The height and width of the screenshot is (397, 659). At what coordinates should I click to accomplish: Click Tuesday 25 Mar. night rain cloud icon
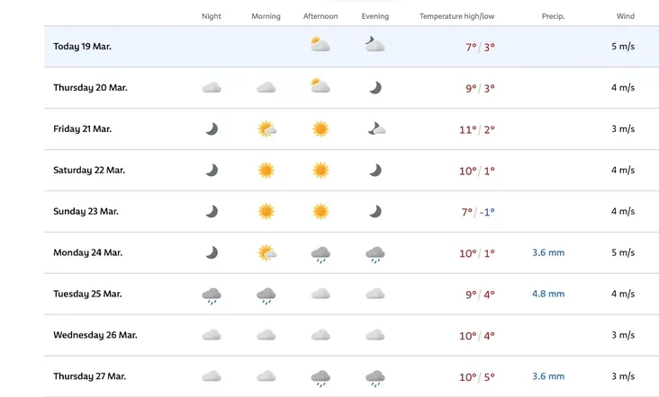pos(212,296)
